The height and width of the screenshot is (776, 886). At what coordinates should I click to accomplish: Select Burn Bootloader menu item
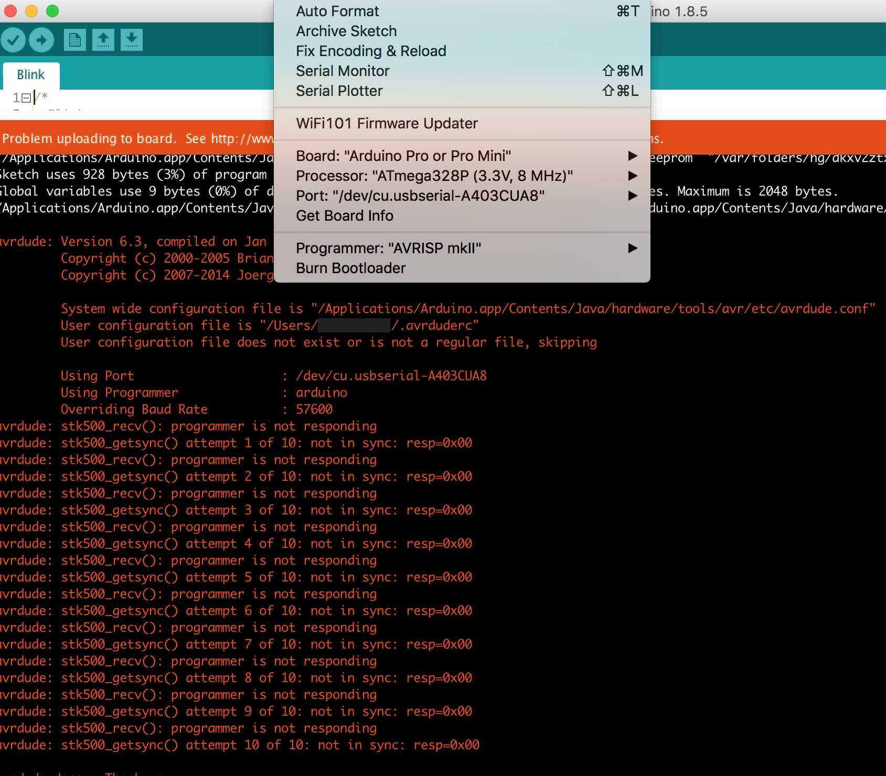pos(351,268)
